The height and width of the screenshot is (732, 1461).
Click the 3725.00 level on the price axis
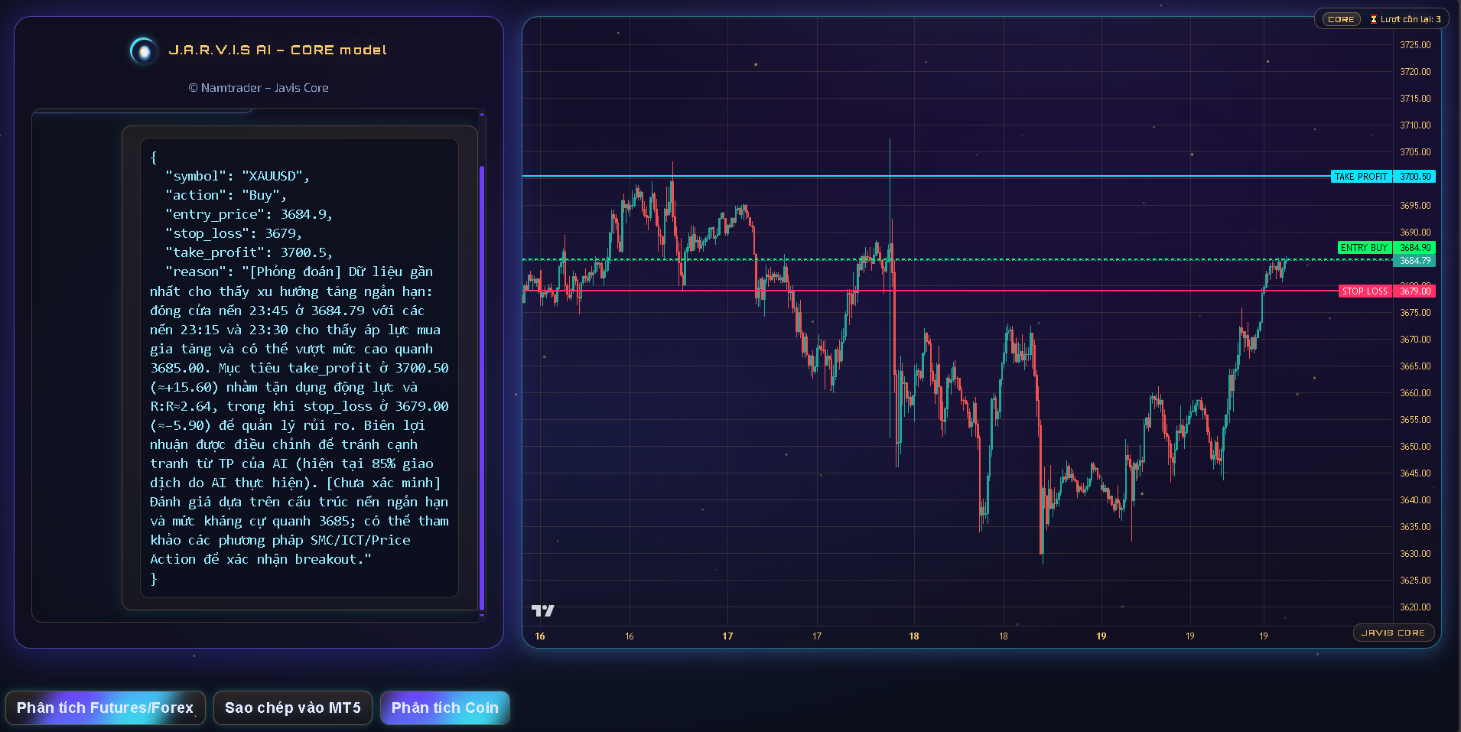[x=1414, y=45]
